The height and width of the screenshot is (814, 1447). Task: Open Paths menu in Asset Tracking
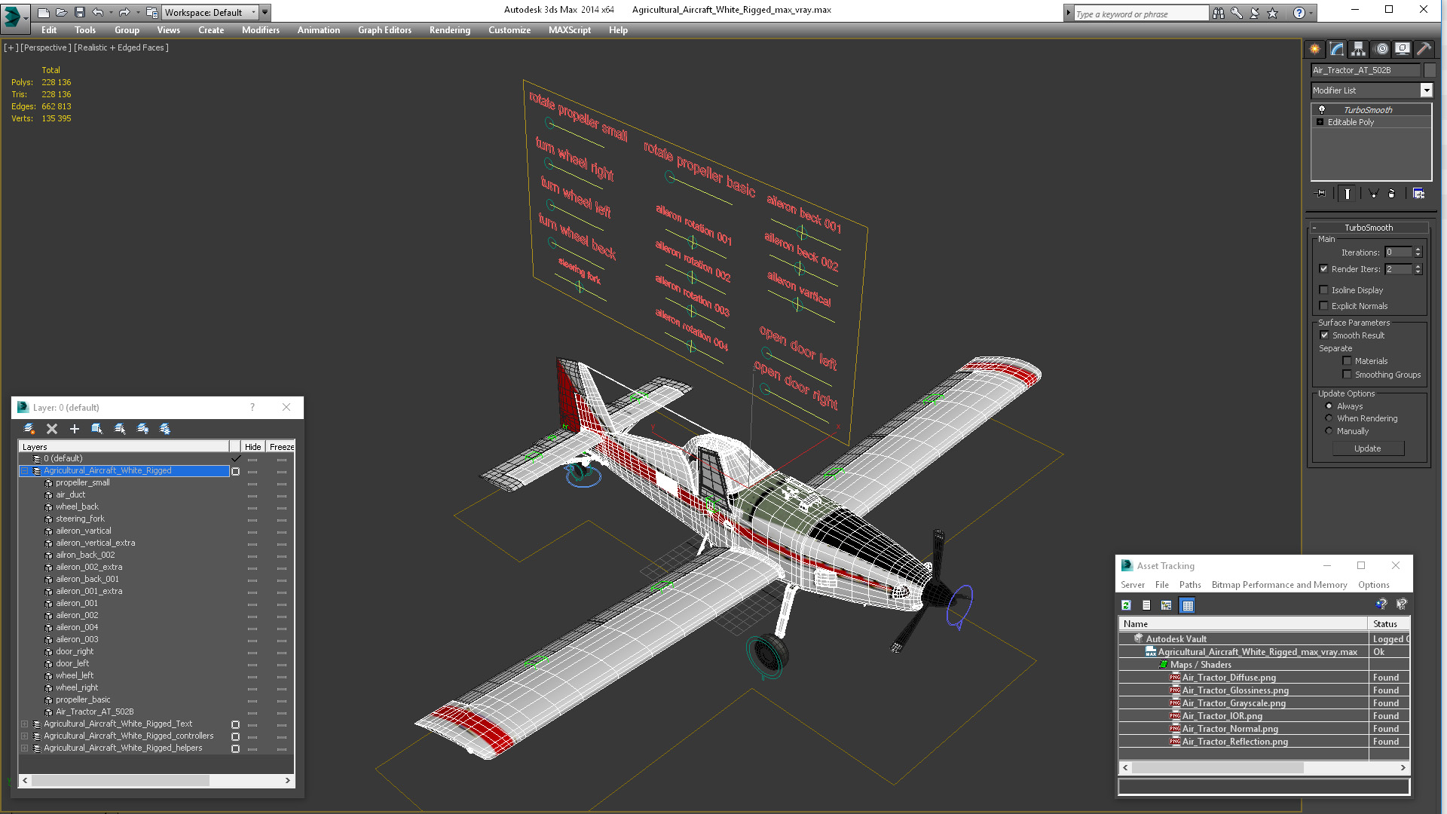(x=1190, y=585)
